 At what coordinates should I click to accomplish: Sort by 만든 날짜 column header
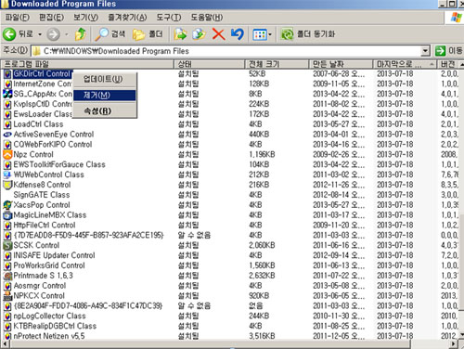(x=341, y=64)
